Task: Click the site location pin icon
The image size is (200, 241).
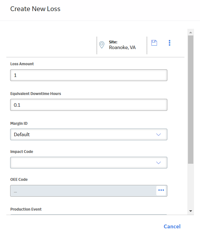Action: click(102, 45)
